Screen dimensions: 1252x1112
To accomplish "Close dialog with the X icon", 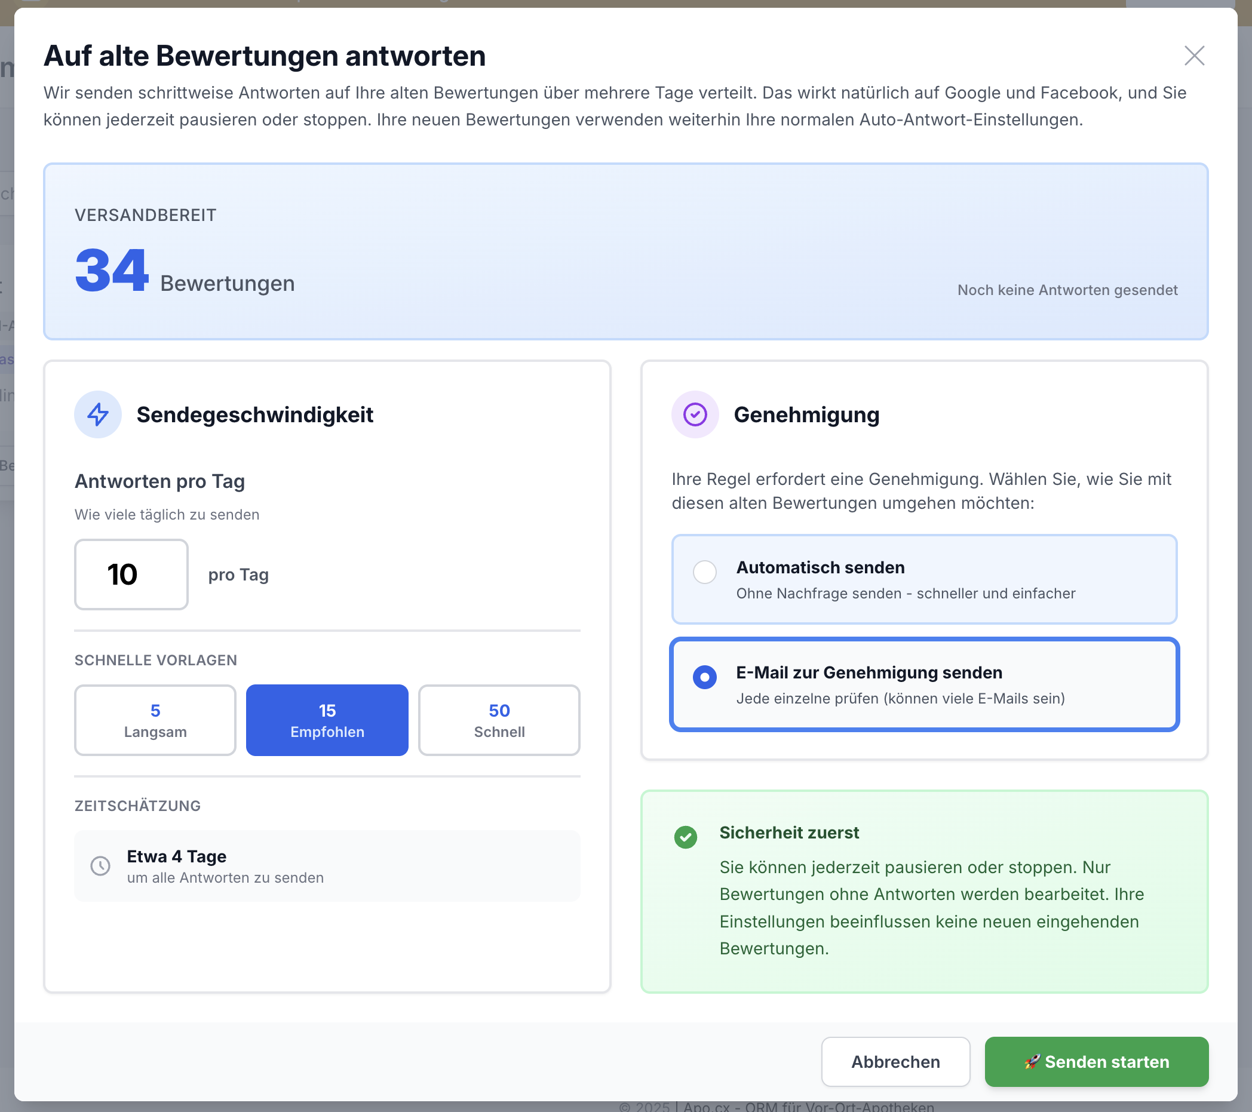I will coord(1194,56).
